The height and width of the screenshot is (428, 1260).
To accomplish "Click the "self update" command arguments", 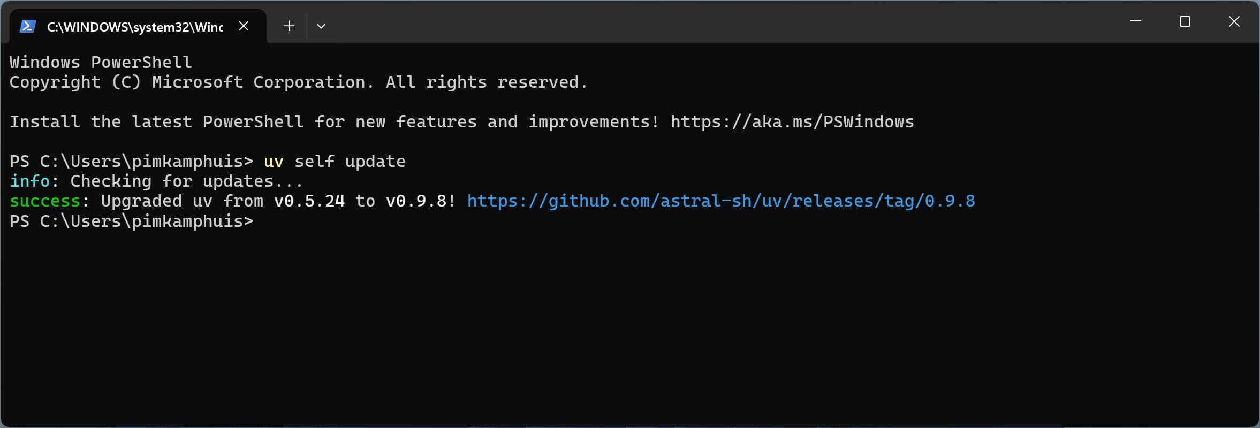I will (350, 162).
